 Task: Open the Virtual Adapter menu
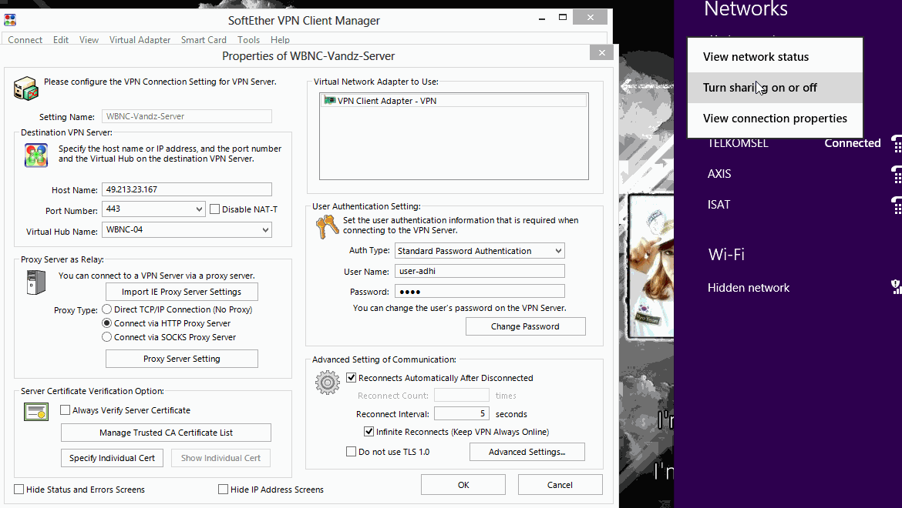coord(140,39)
